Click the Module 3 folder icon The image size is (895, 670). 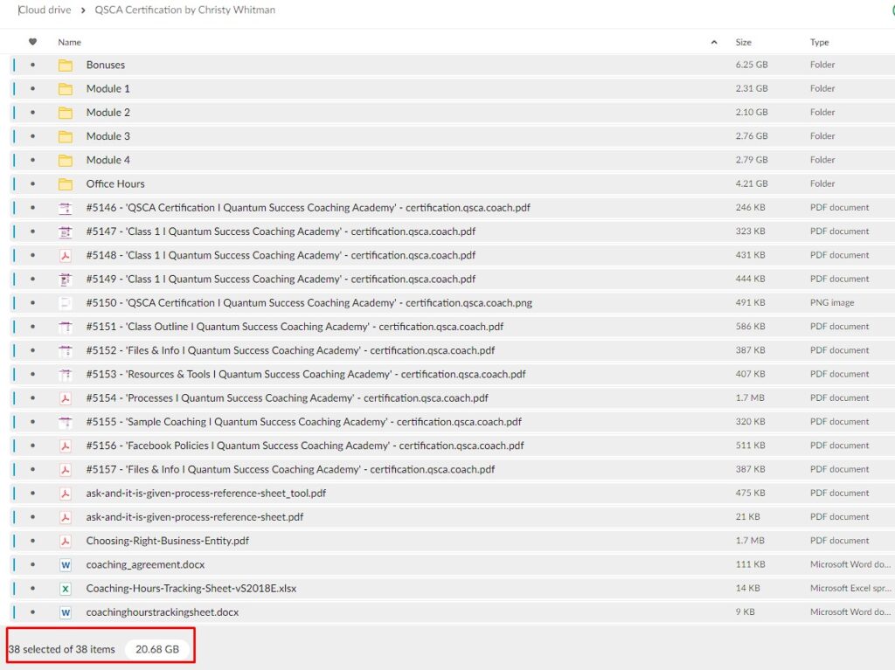66,136
